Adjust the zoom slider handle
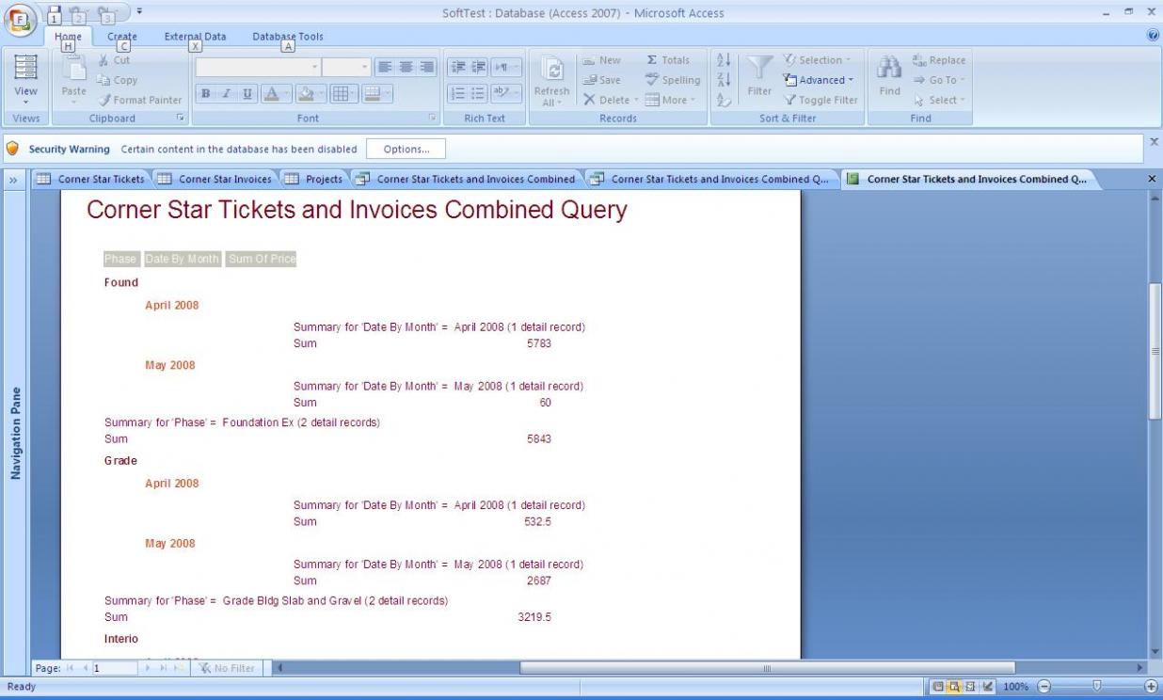Image resolution: width=1163 pixels, height=700 pixels. (x=1096, y=687)
